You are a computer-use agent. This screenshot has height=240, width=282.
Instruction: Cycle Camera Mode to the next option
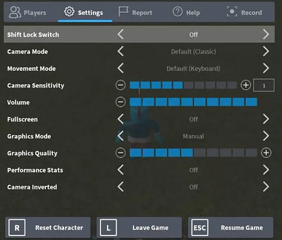pyautogui.click(x=266, y=51)
